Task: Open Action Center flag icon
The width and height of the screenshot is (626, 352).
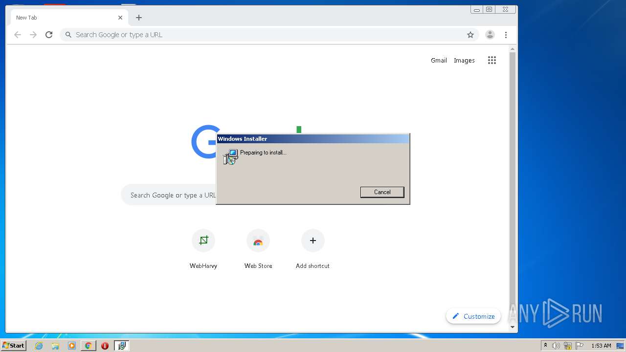Action: point(580,346)
